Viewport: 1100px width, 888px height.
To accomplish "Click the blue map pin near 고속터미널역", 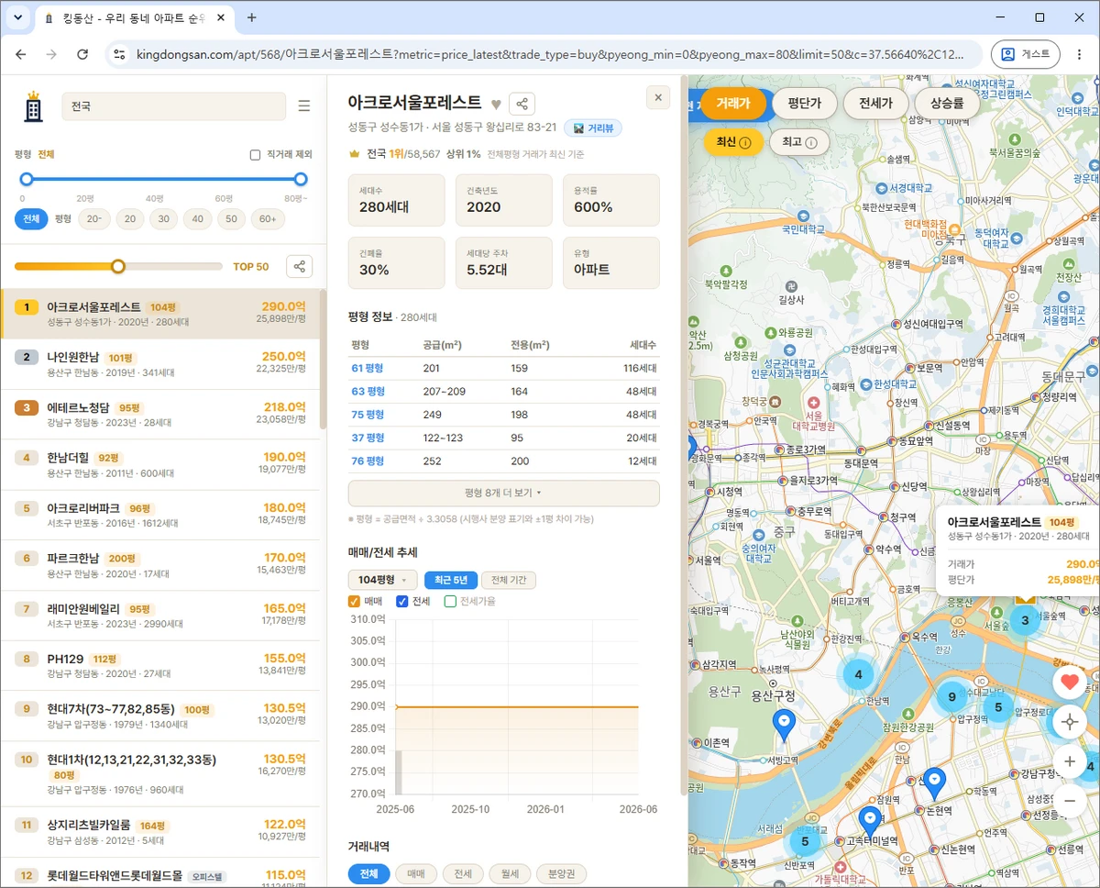I will pyautogui.click(x=871, y=821).
